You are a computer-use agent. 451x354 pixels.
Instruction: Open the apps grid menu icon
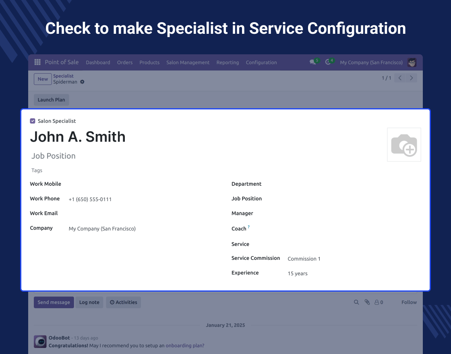click(37, 62)
